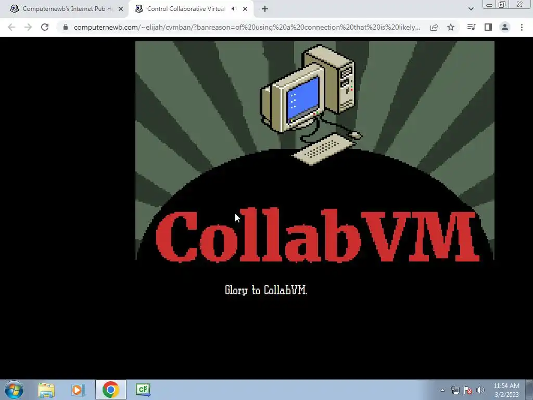This screenshot has width=533, height=400.
Task: View site info lock icon
Action: [65, 27]
